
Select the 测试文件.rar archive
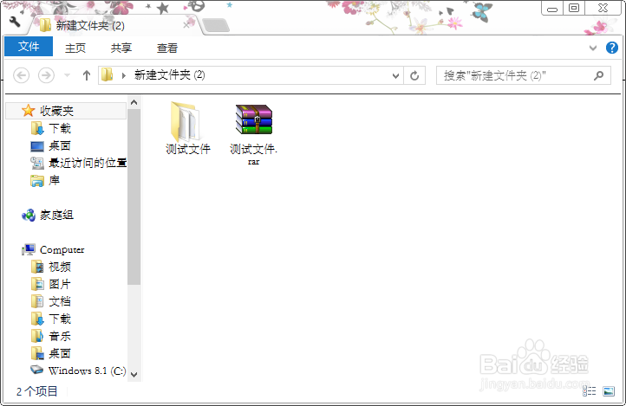253,134
